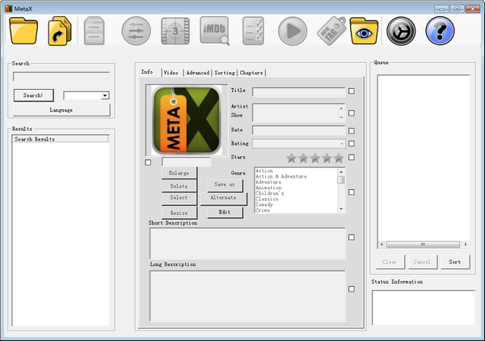
Task: Click the play button toolbar icon
Action: pyautogui.click(x=293, y=32)
